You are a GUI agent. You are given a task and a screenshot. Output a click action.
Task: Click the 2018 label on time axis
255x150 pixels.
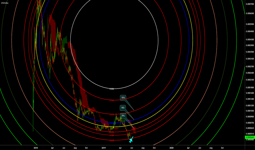[x=36, y=148]
